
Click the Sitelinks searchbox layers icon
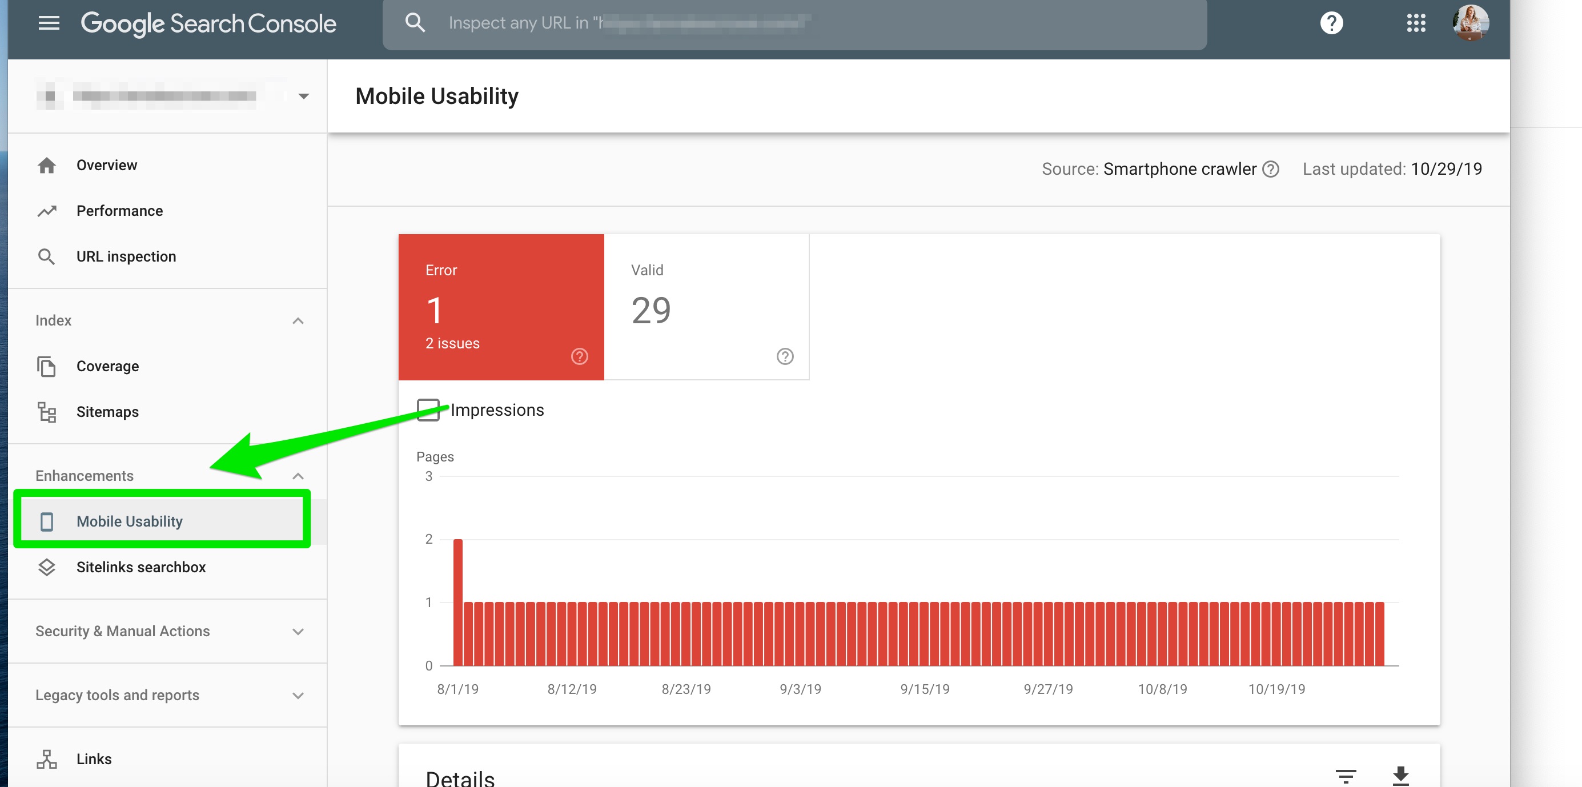[47, 567]
